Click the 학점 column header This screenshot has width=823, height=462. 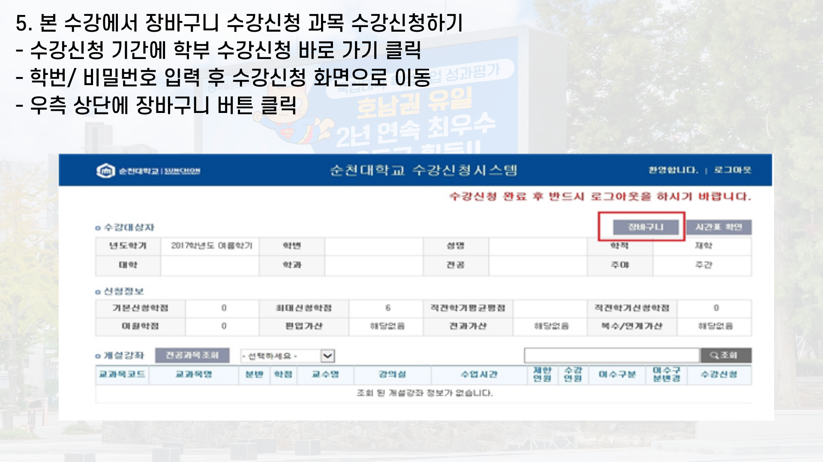pos(283,375)
